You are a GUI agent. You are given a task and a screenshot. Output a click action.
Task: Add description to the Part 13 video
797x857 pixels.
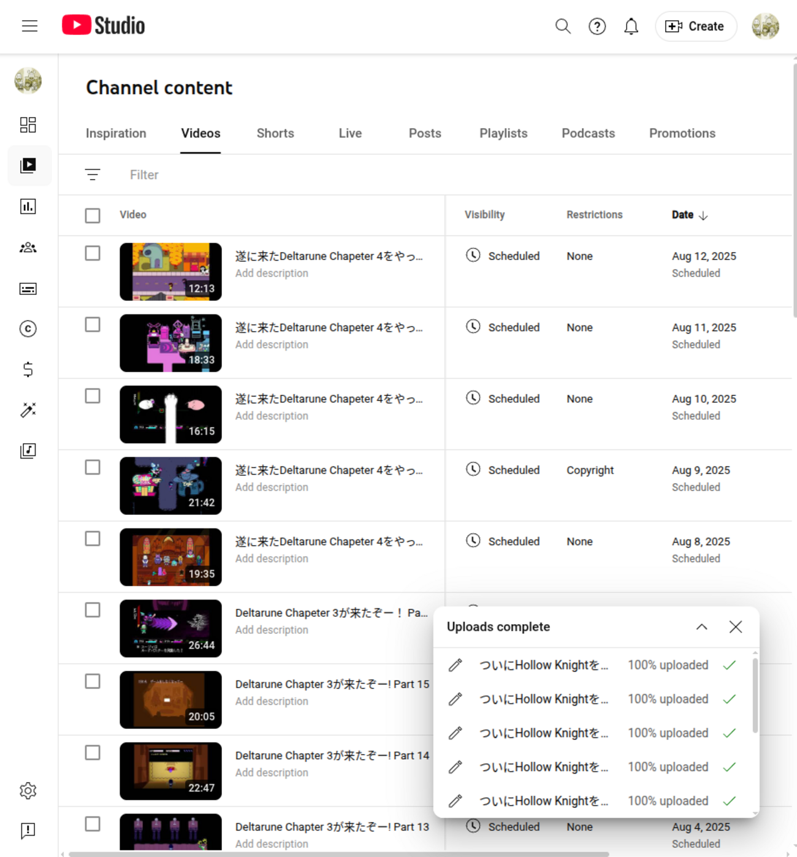click(272, 844)
